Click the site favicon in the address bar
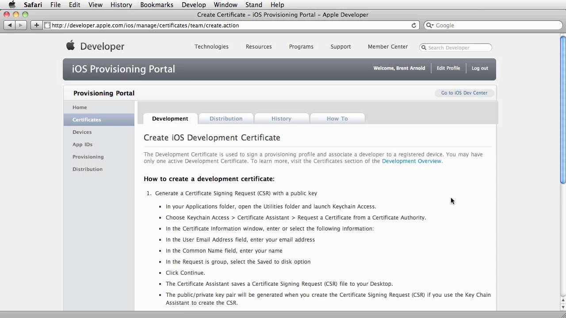The width and height of the screenshot is (566, 318). (48, 25)
